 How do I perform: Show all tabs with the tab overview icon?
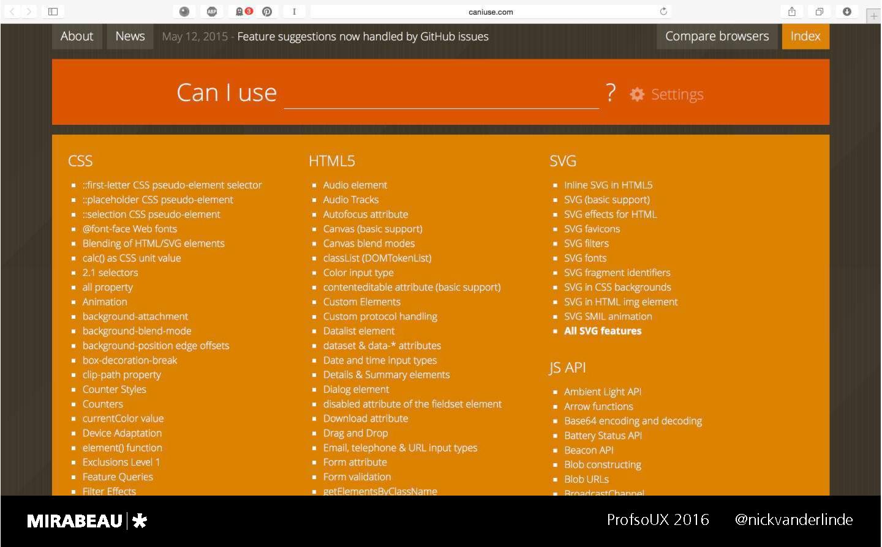[x=819, y=12]
